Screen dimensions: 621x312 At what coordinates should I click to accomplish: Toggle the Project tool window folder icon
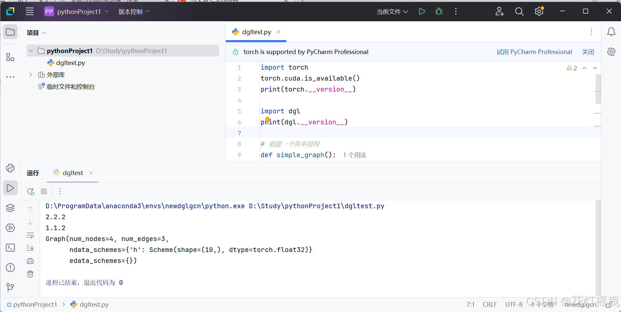(10, 32)
